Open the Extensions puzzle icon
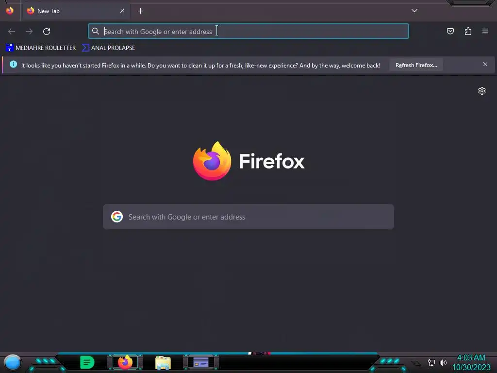The height and width of the screenshot is (373, 497). [x=468, y=31]
